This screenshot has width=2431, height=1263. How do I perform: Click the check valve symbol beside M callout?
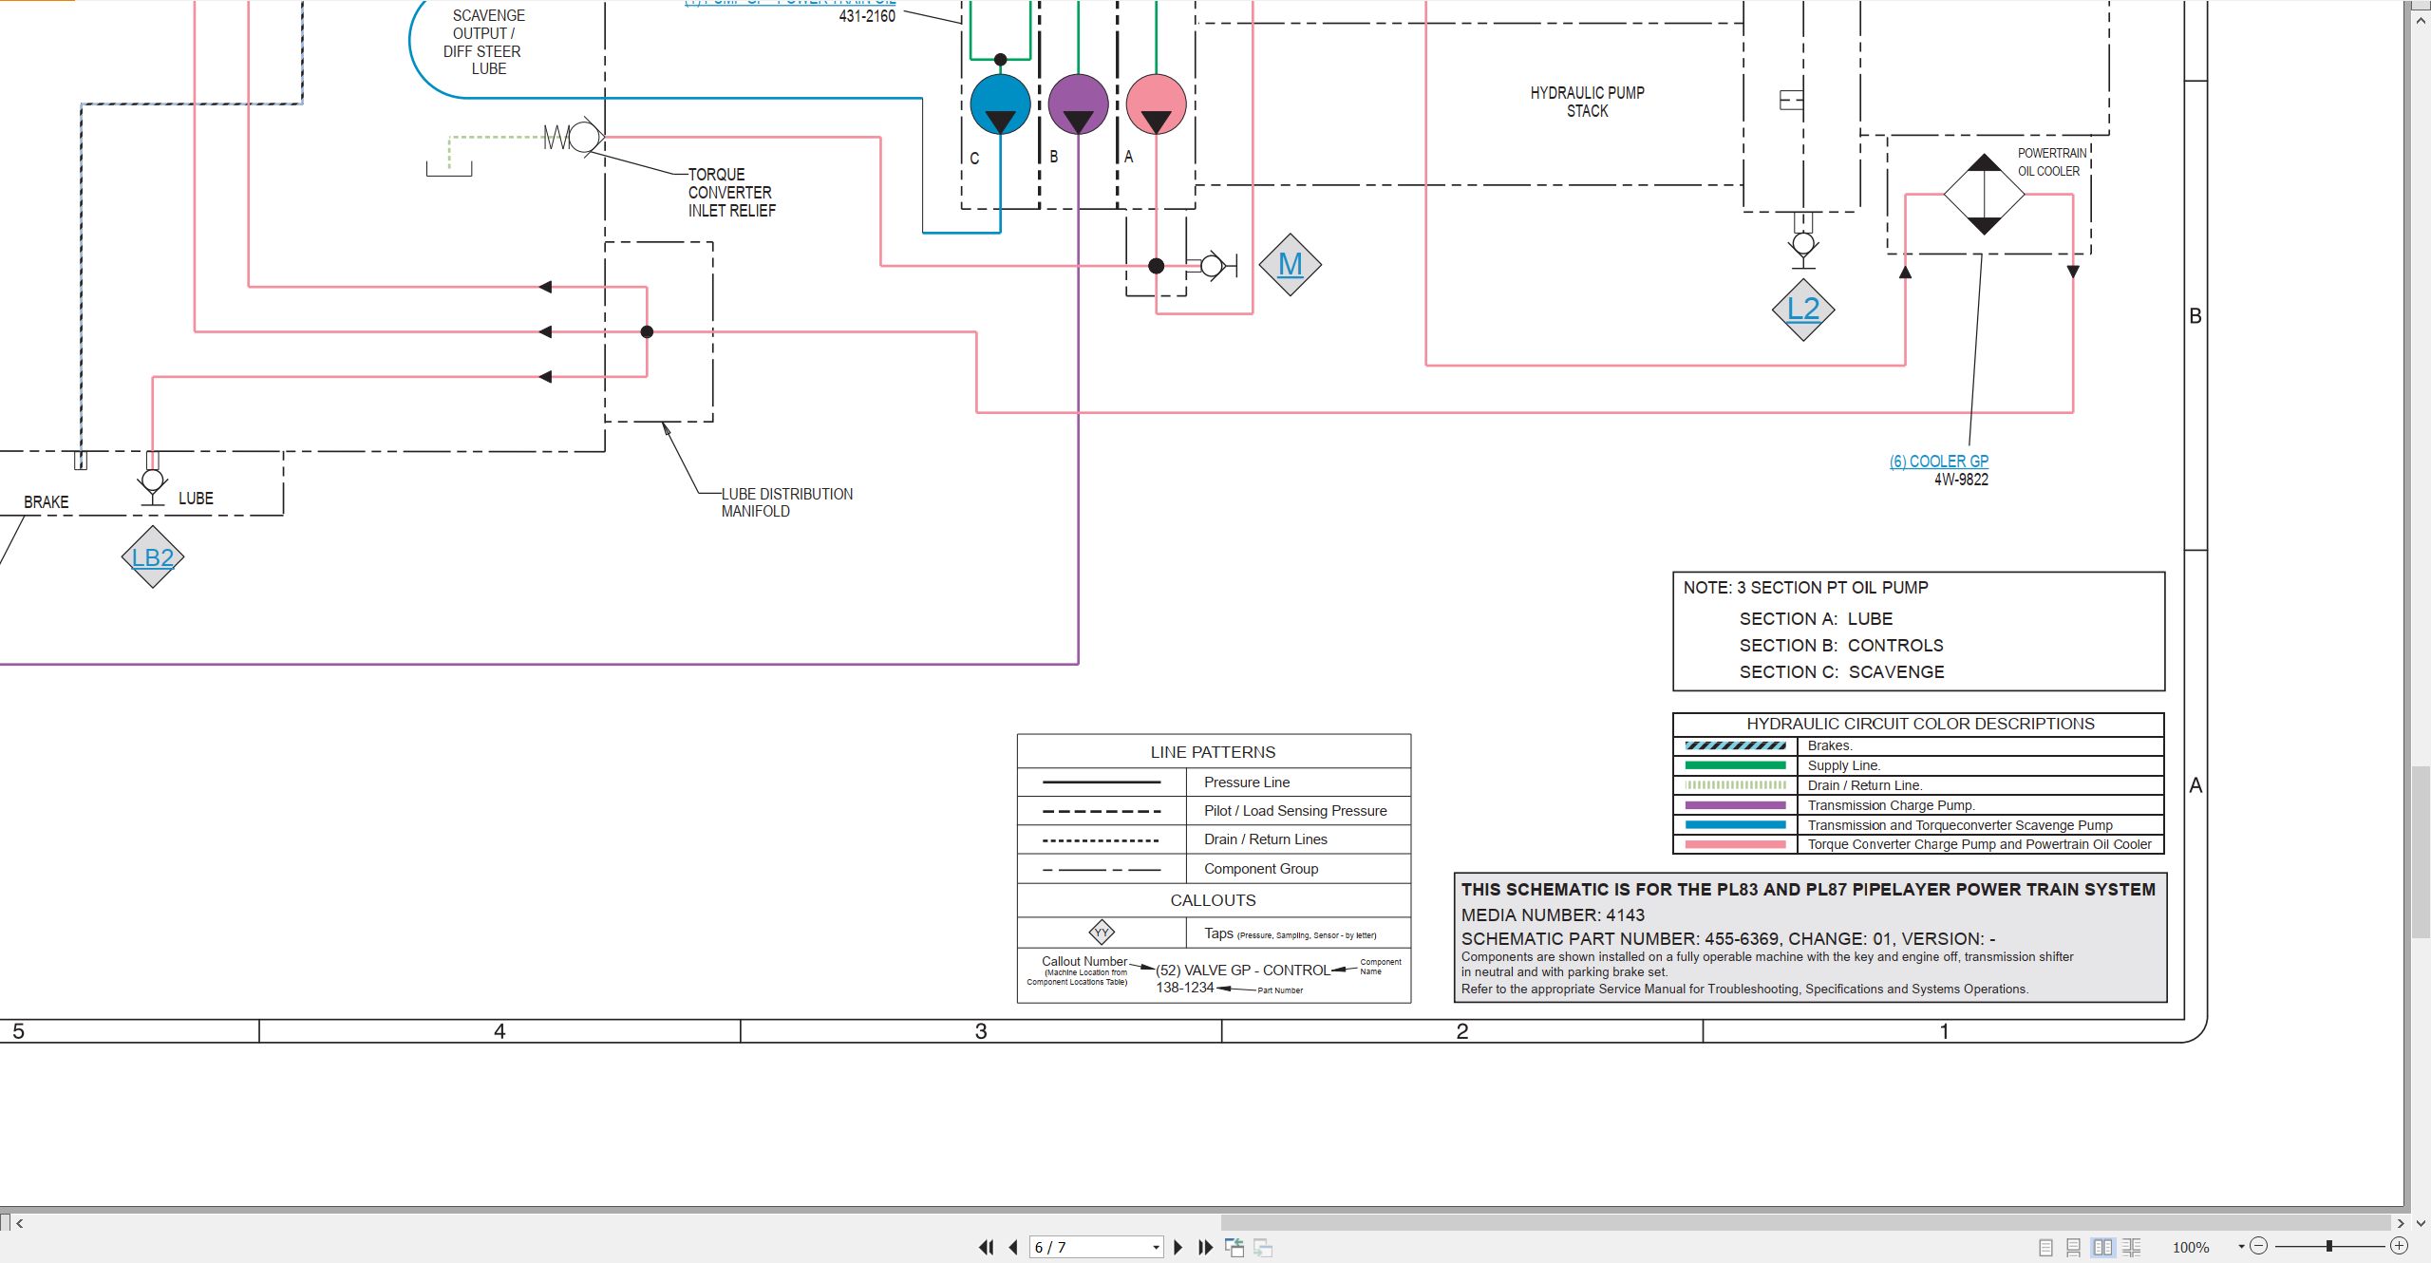pos(1212,266)
